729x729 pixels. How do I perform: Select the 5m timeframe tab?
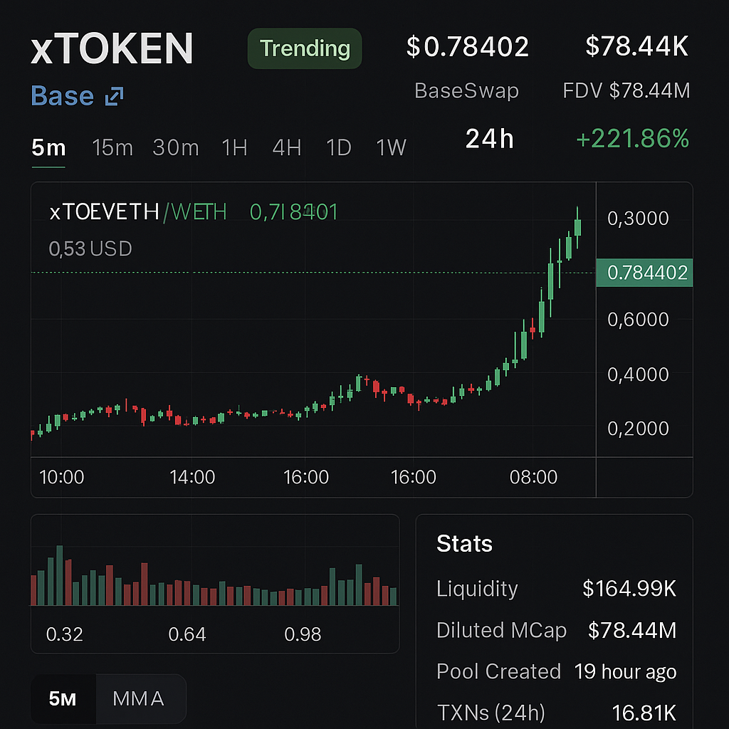48,148
